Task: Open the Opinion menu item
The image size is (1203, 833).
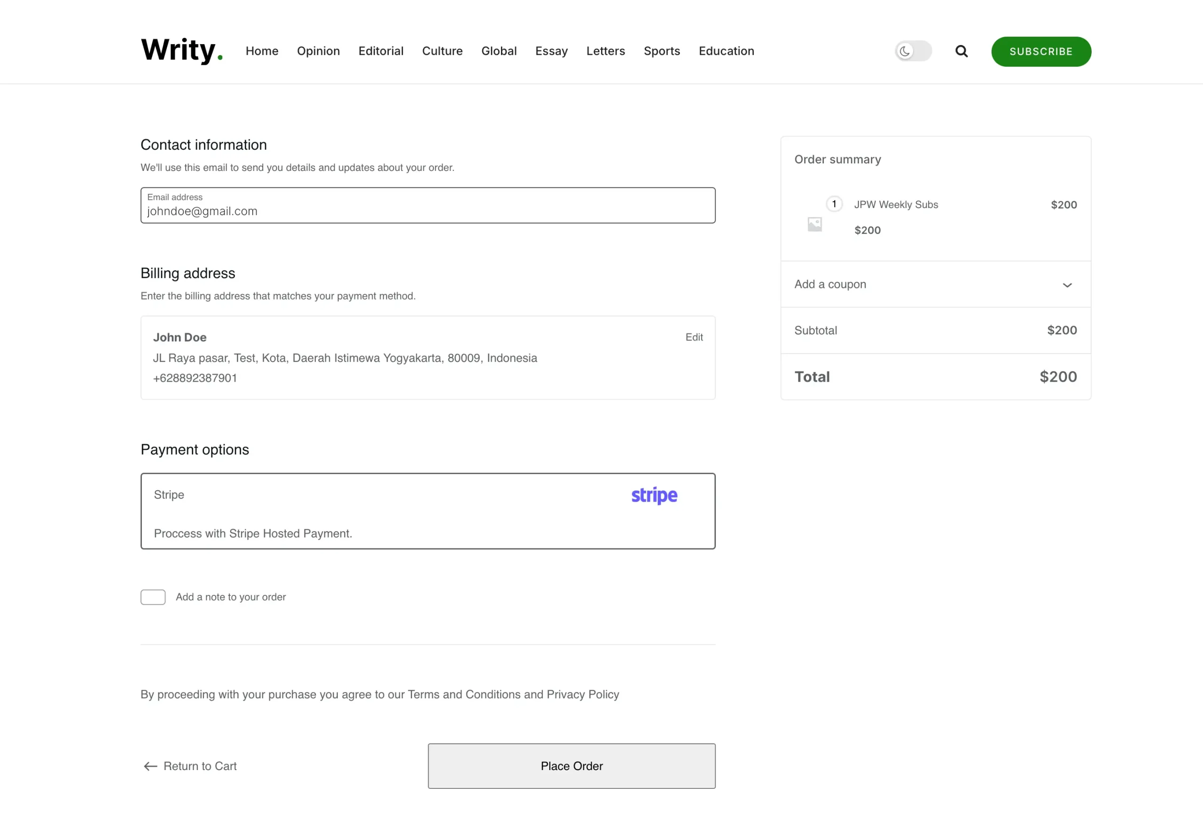Action: (x=318, y=51)
